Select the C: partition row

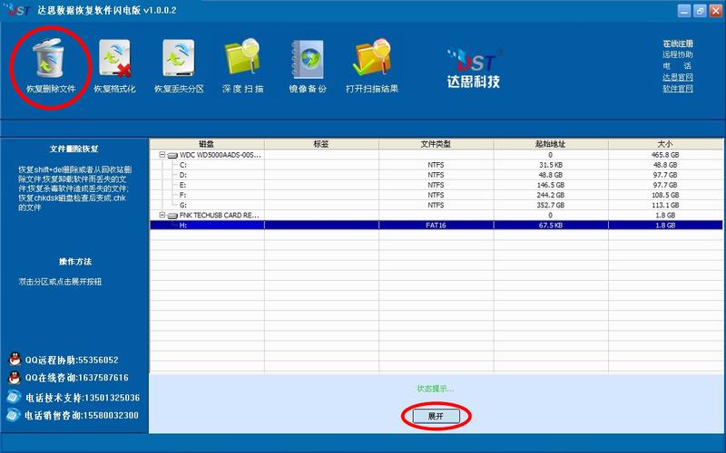click(x=437, y=165)
